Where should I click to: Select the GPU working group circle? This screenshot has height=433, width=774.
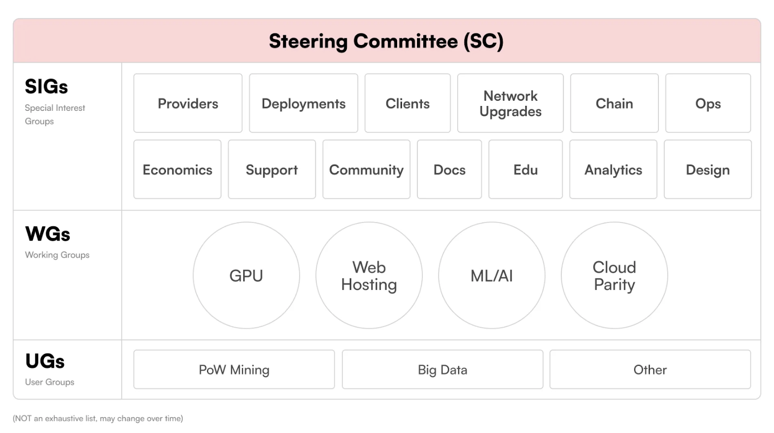[x=246, y=276]
